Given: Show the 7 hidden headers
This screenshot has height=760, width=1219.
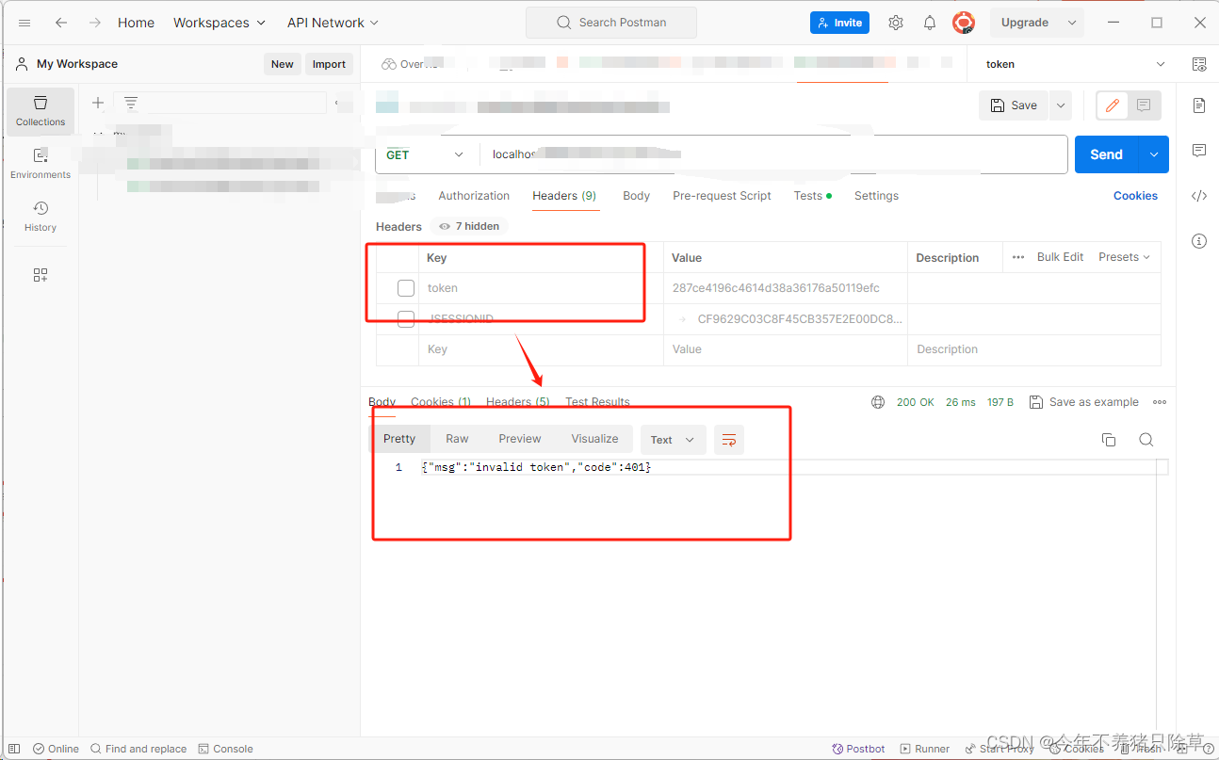Looking at the screenshot, I should pyautogui.click(x=469, y=226).
